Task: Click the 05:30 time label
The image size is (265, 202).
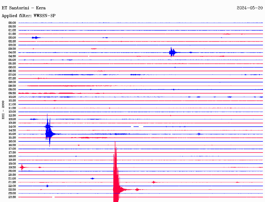Action: 12,64
